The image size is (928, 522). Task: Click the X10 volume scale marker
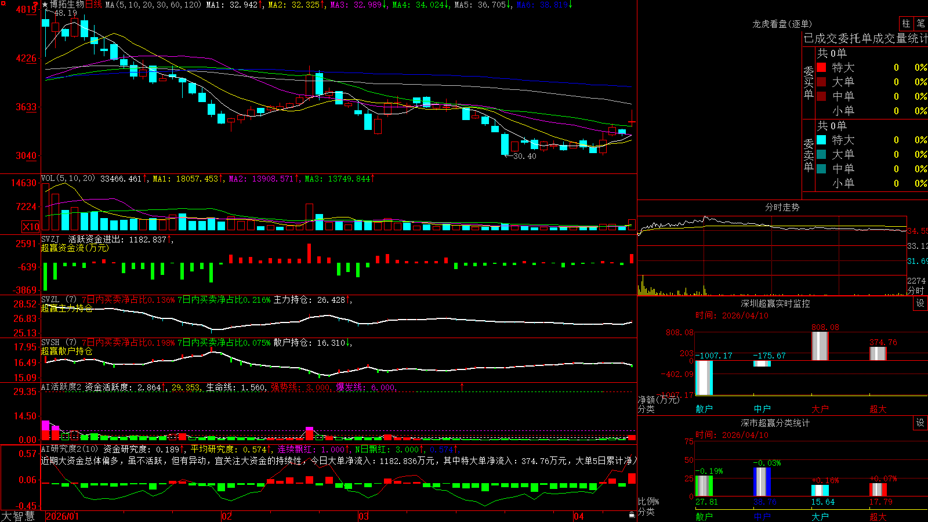(x=31, y=227)
